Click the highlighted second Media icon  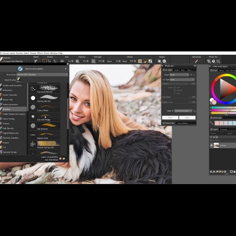pyautogui.click(x=145, y=61)
